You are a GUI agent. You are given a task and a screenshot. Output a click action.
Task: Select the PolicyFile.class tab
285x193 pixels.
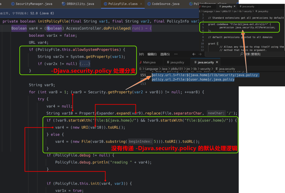pyautogui.click(x=123, y=4)
